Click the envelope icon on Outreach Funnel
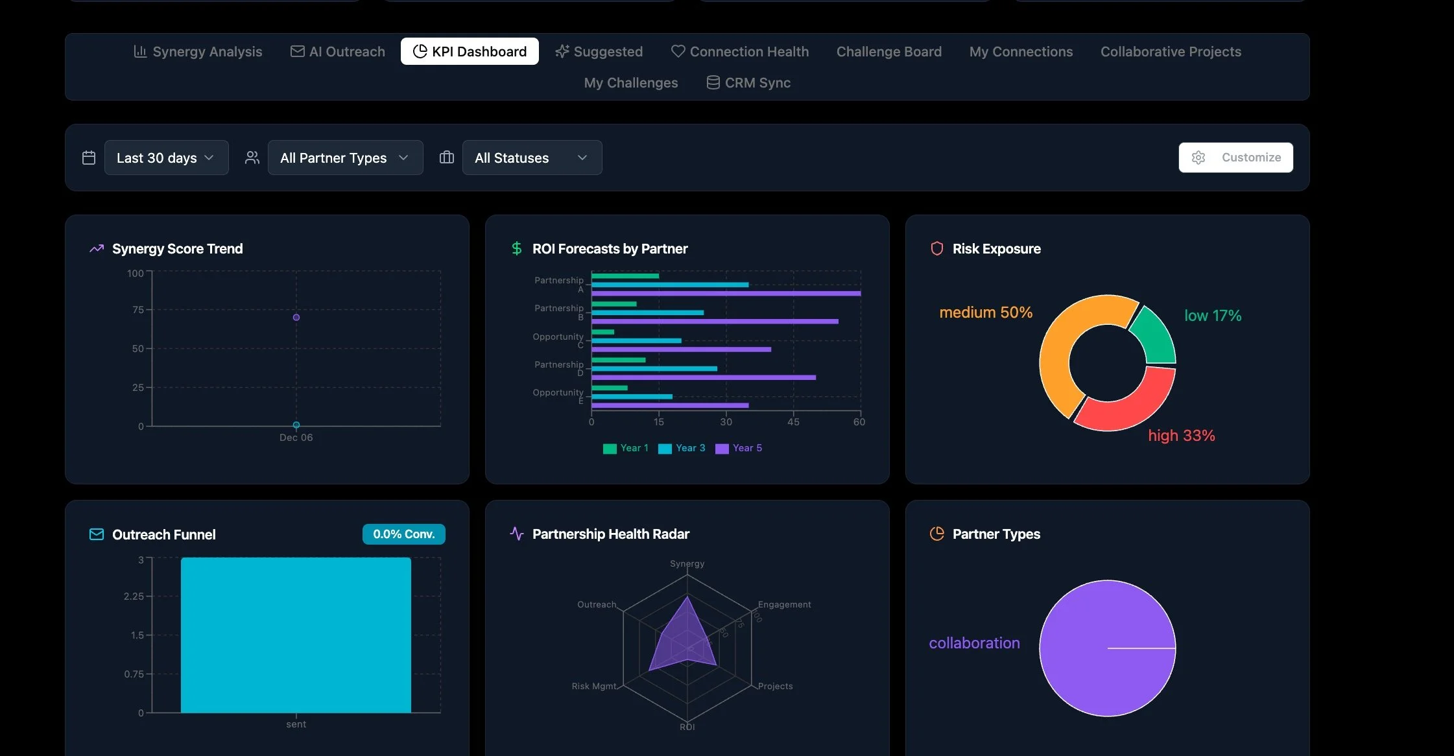This screenshot has width=1454, height=756. point(97,534)
